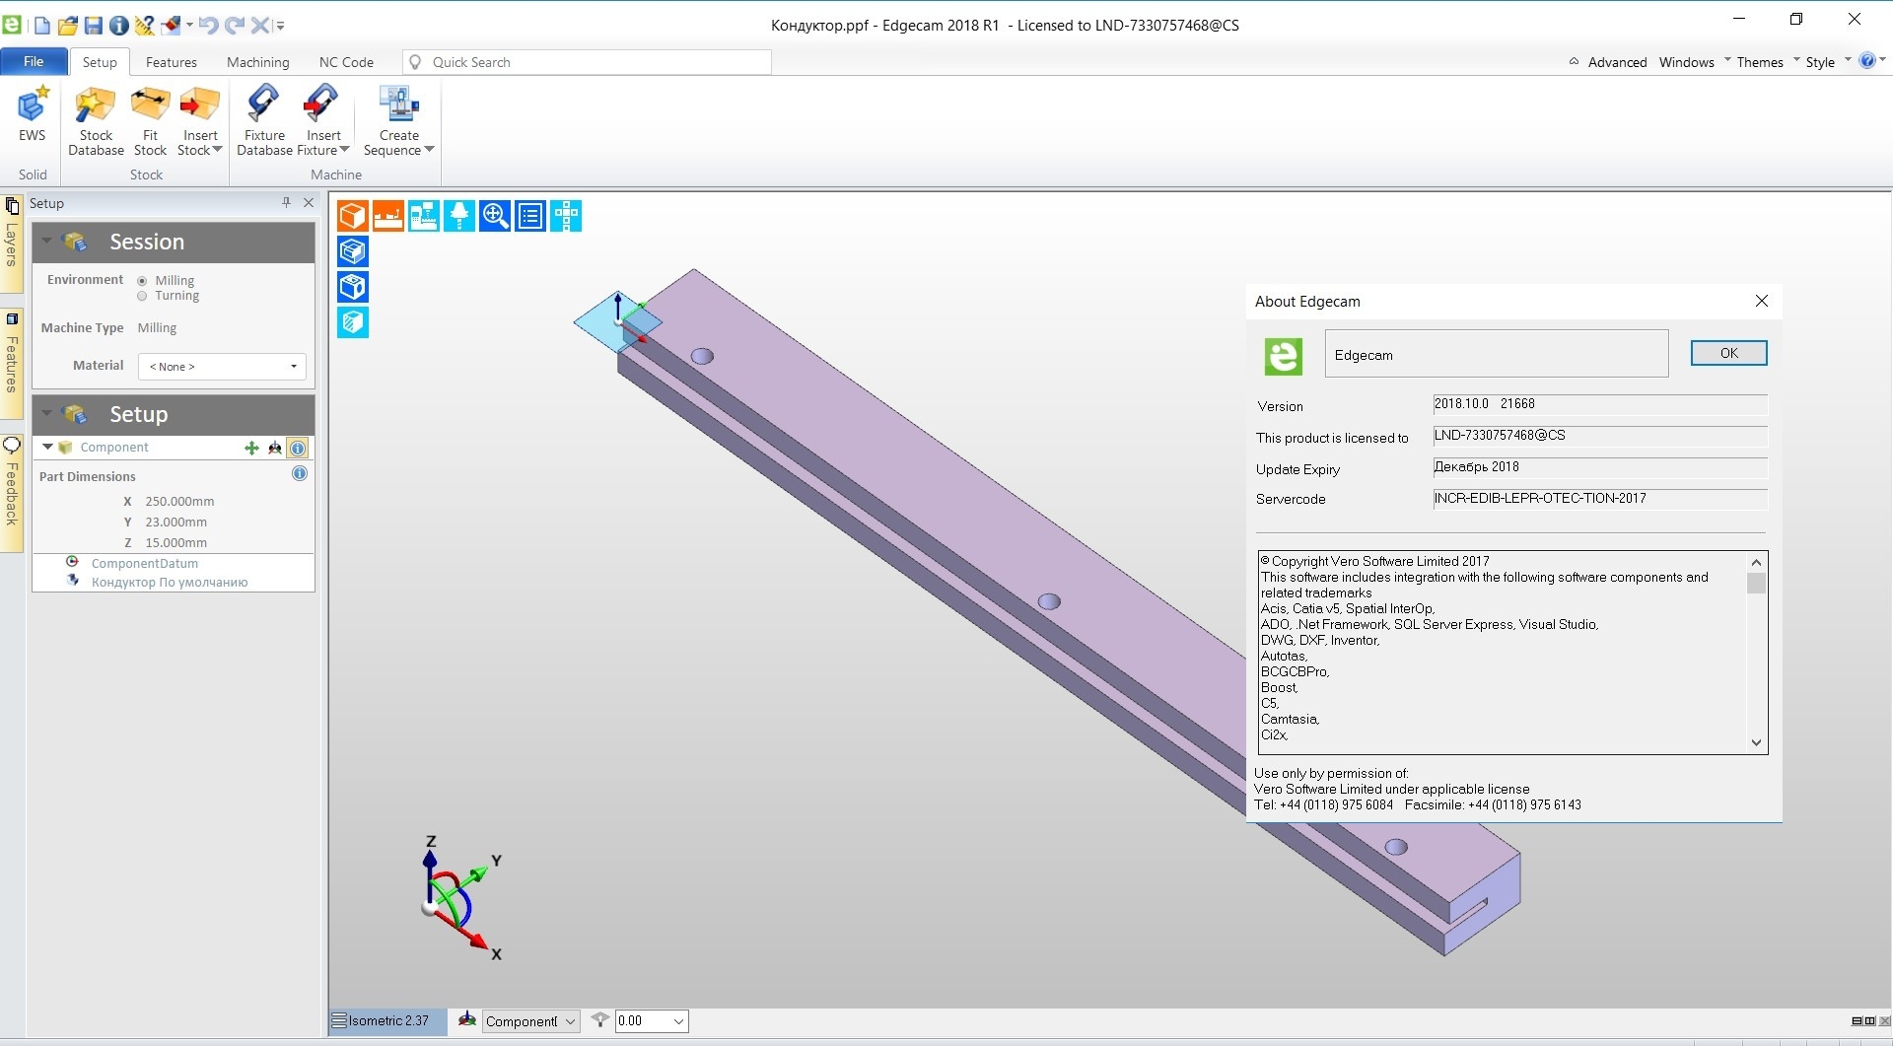Screen dimensions: 1893x1046
Task: Click the cross-shaped views icon in viewport
Action: coord(566,216)
